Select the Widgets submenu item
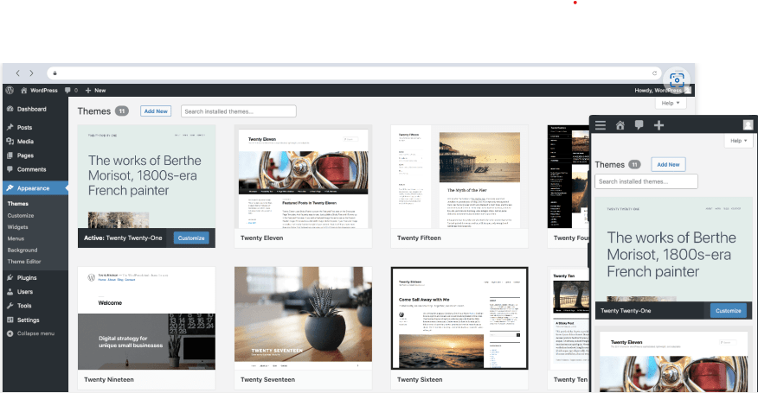The width and height of the screenshot is (758, 393). coord(17,227)
